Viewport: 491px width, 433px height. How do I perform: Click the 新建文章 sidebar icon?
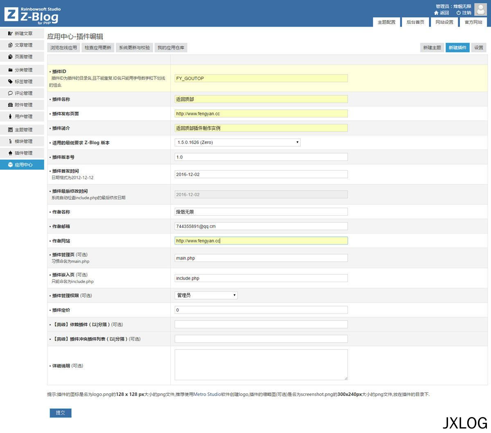[x=10, y=34]
